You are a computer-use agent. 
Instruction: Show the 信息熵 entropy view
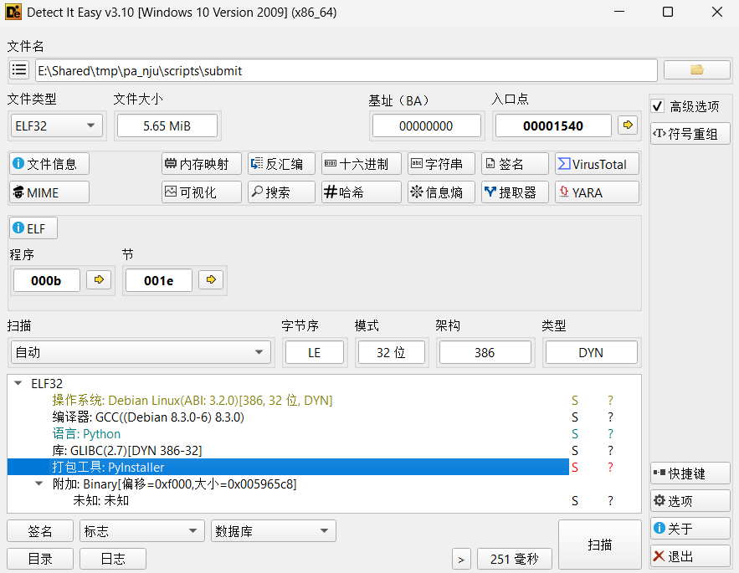click(441, 192)
